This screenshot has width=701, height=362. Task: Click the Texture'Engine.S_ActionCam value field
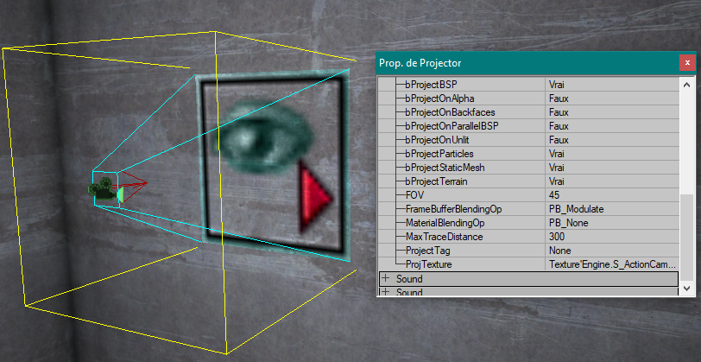612,264
